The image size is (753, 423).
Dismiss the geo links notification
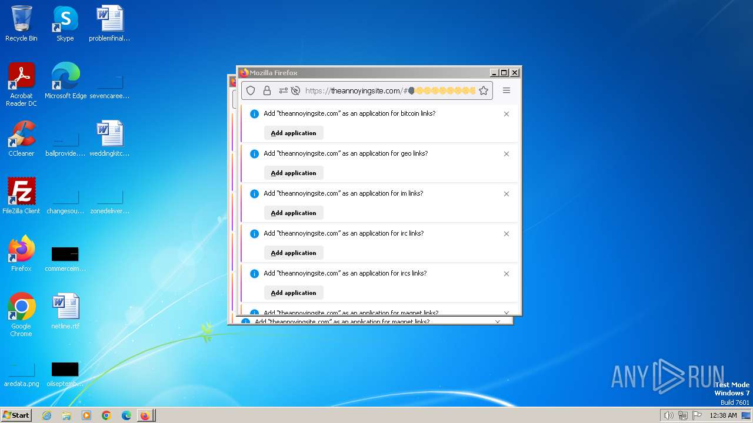[507, 154]
